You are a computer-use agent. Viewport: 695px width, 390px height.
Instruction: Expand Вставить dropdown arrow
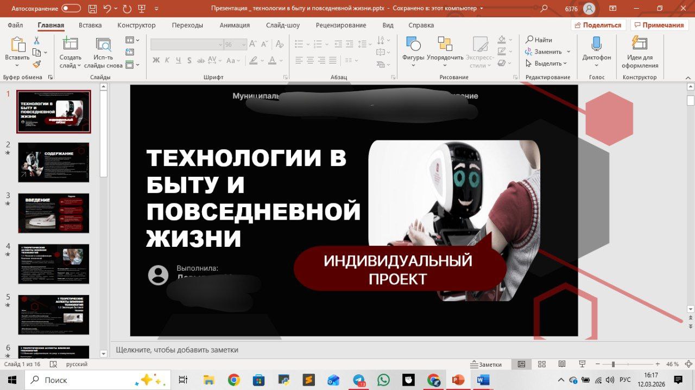tap(17, 65)
